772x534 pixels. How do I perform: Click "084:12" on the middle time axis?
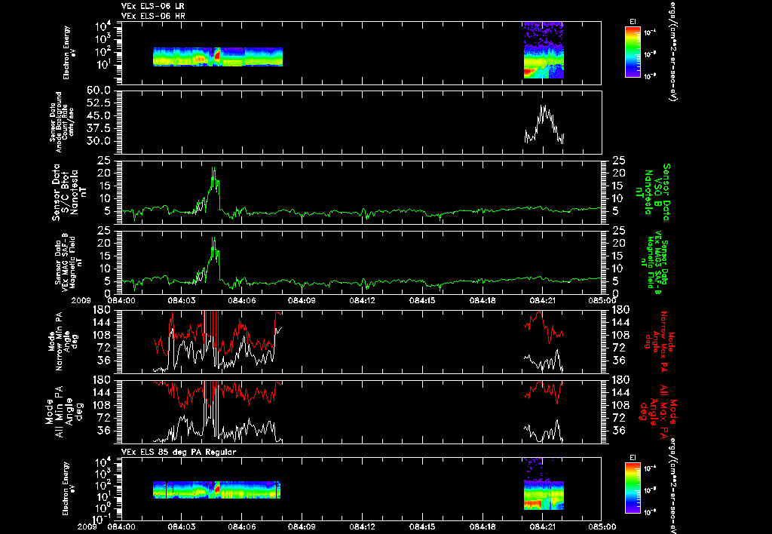[x=363, y=300]
